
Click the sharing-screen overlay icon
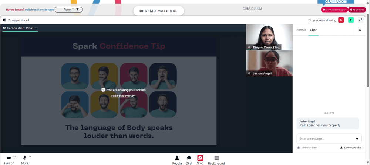[x=103, y=90]
